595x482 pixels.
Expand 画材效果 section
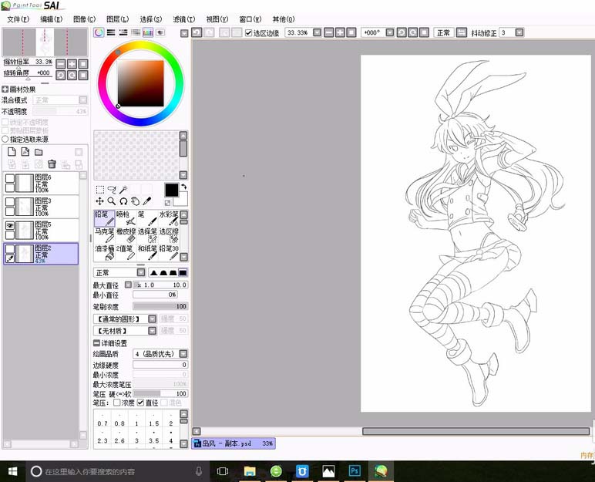[x=5, y=89]
